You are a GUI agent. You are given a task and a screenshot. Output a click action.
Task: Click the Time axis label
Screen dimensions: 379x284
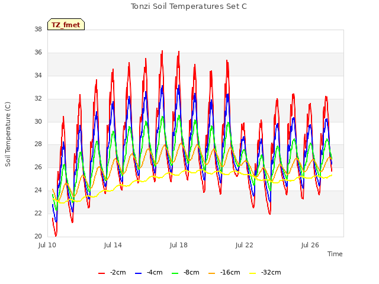click(x=335, y=254)
